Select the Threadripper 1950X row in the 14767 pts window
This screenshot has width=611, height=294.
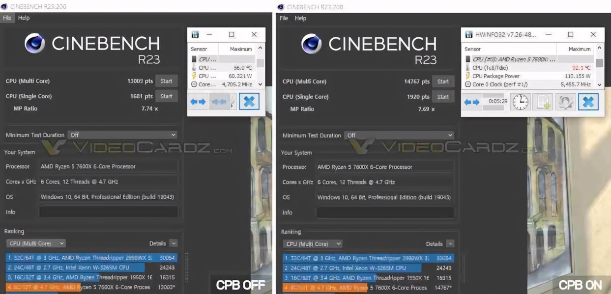[x=368, y=278]
